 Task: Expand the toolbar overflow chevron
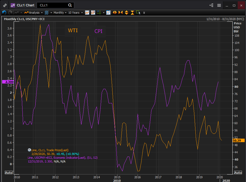(144, 13)
